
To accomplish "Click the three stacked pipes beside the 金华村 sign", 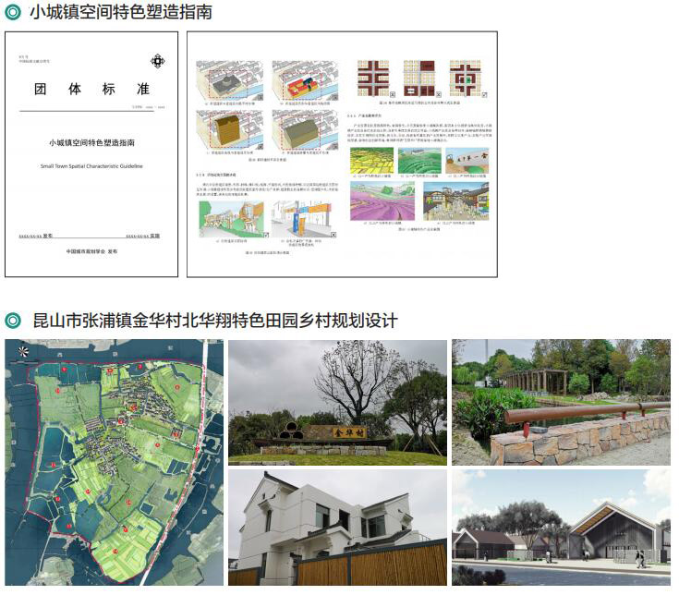I will [293, 431].
